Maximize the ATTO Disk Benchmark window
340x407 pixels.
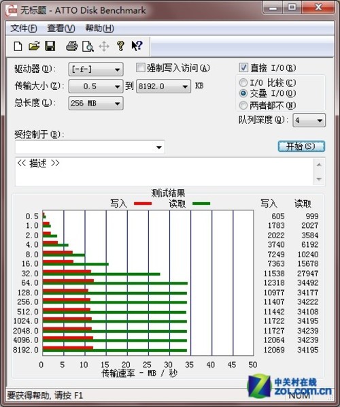point(292,7)
